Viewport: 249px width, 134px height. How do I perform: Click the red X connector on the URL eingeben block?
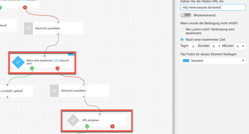pos(112,126)
